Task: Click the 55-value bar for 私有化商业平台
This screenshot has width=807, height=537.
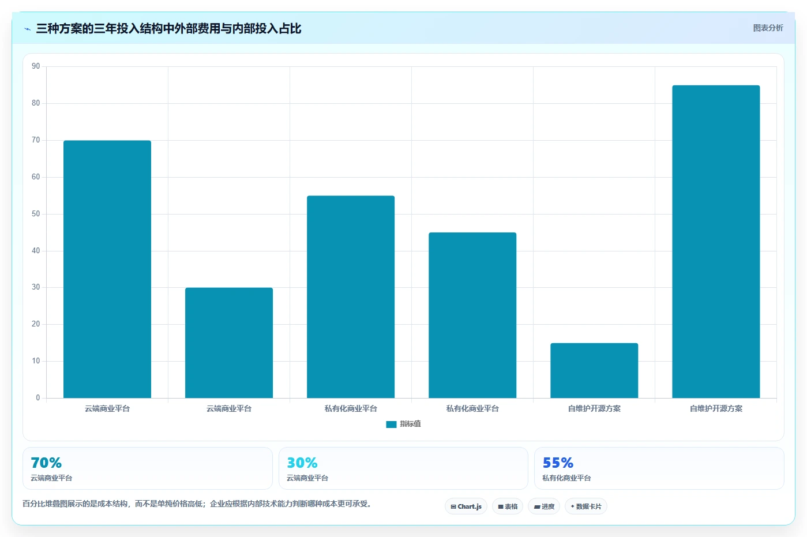Action: tap(351, 296)
